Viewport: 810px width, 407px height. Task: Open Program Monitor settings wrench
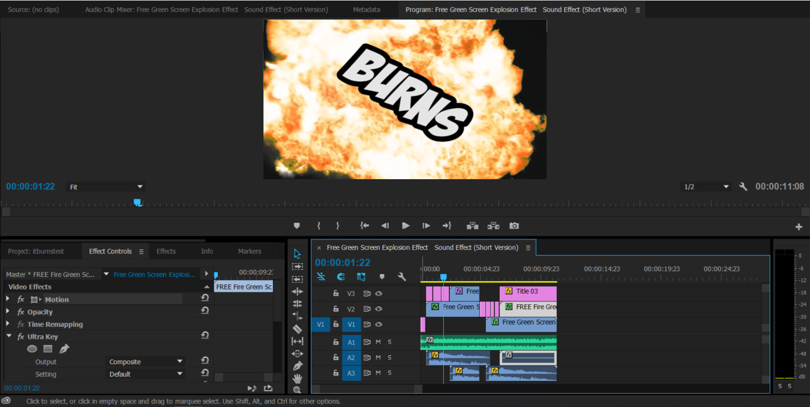[743, 186]
